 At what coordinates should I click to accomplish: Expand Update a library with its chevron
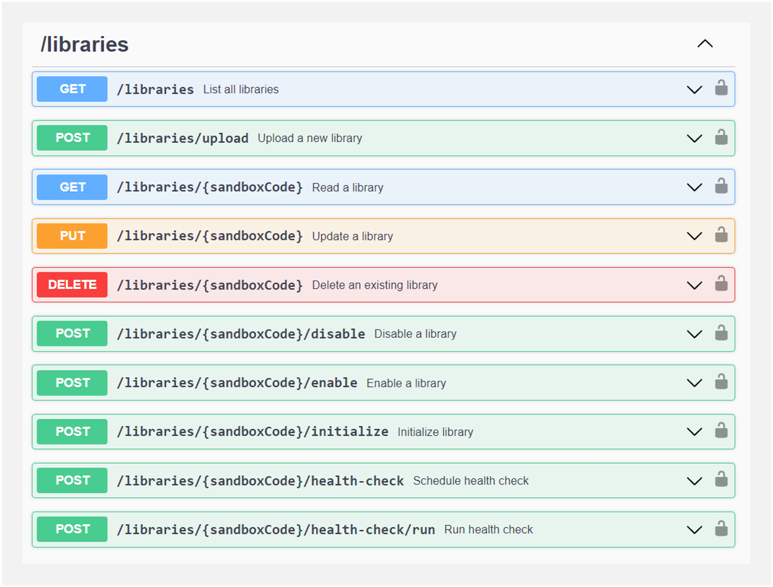(x=694, y=236)
